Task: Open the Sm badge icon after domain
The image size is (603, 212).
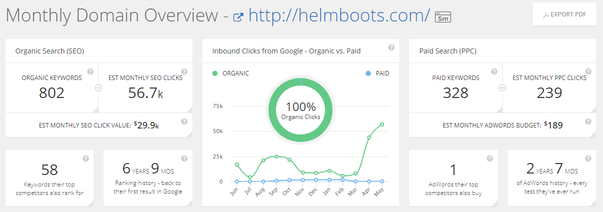Action: (443, 17)
